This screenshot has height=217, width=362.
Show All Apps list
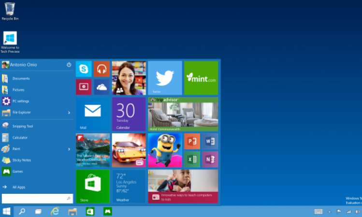(x=18, y=187)
